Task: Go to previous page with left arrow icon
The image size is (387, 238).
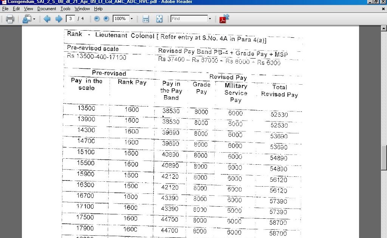Action: [46, 19]
